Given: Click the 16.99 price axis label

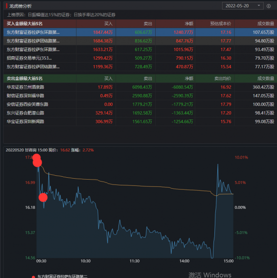Looking at the screenshot, I should 30,182.
